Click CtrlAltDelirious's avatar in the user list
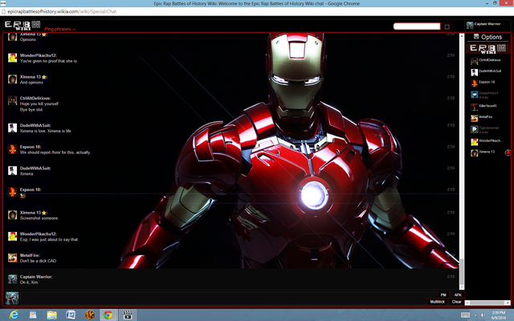 click(x=474, y=61)
